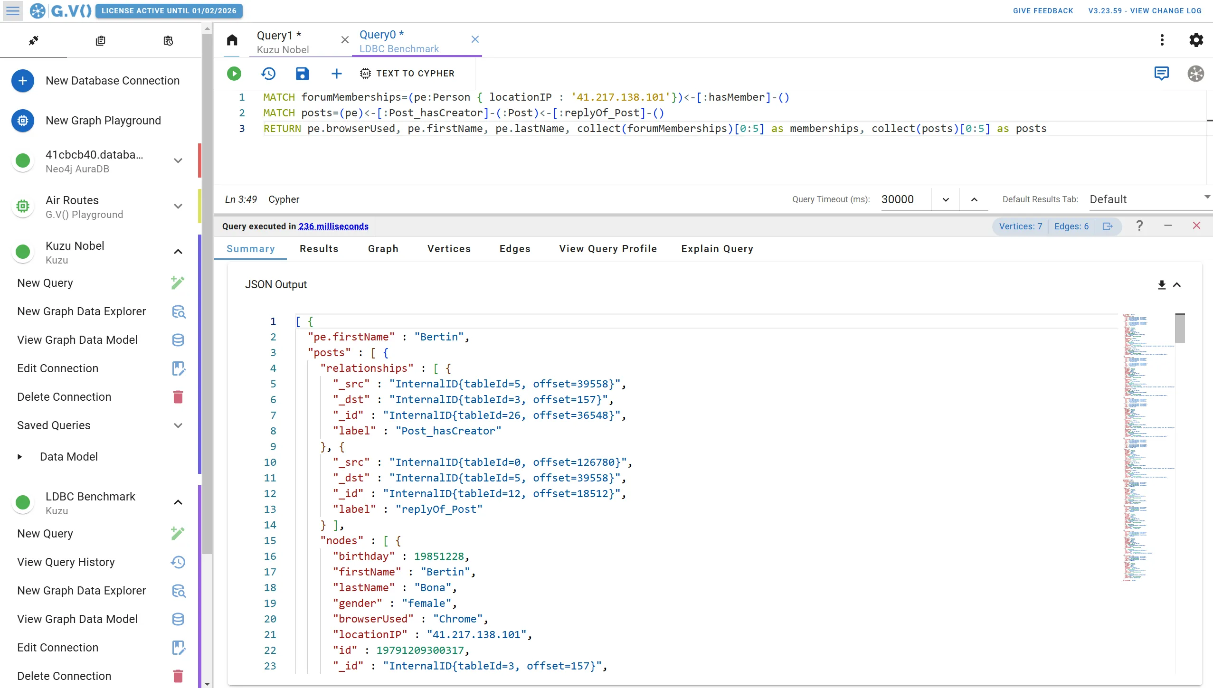Switch to the connections plug tab in sidebar
1213x688 pixels.
(33, 41)
